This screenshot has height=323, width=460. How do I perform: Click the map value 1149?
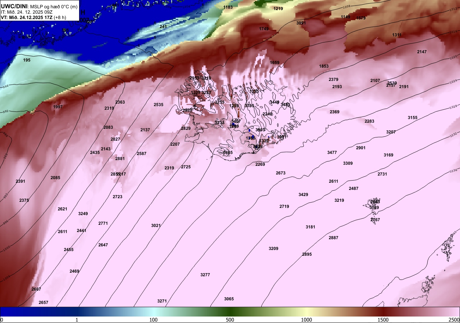[345, 17]
